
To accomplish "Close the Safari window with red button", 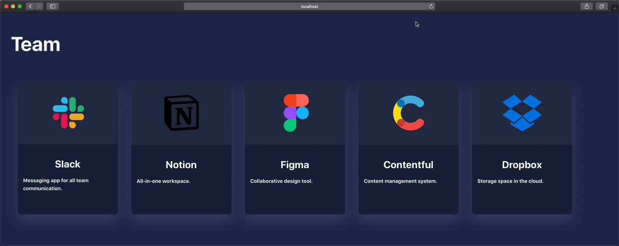I will pos(6,6).
